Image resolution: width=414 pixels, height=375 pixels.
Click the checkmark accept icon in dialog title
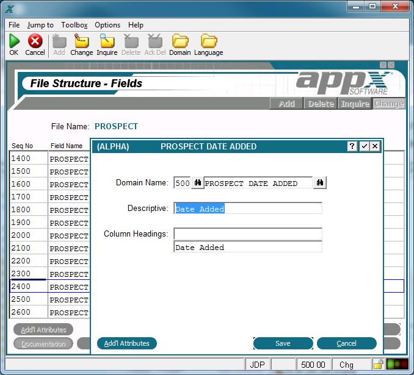(365, 146)
